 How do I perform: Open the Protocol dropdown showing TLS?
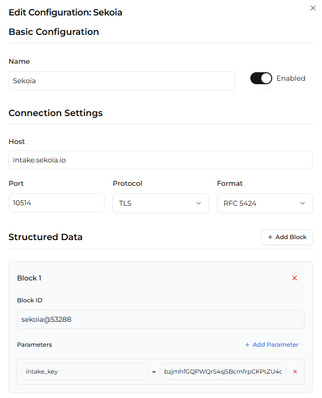click(x=160, y=203)
